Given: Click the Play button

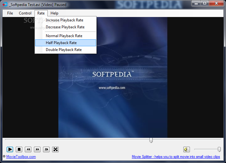Looking at the screenshot, I should [10, 149].
